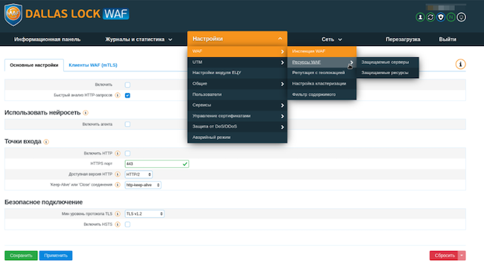
Task: Switch to Основные настройки tab
Action: click(x=34, y=65)
